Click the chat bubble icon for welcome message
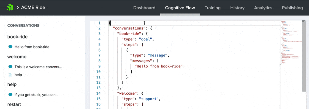Screen dimensions: 309x109 [10, 67]
